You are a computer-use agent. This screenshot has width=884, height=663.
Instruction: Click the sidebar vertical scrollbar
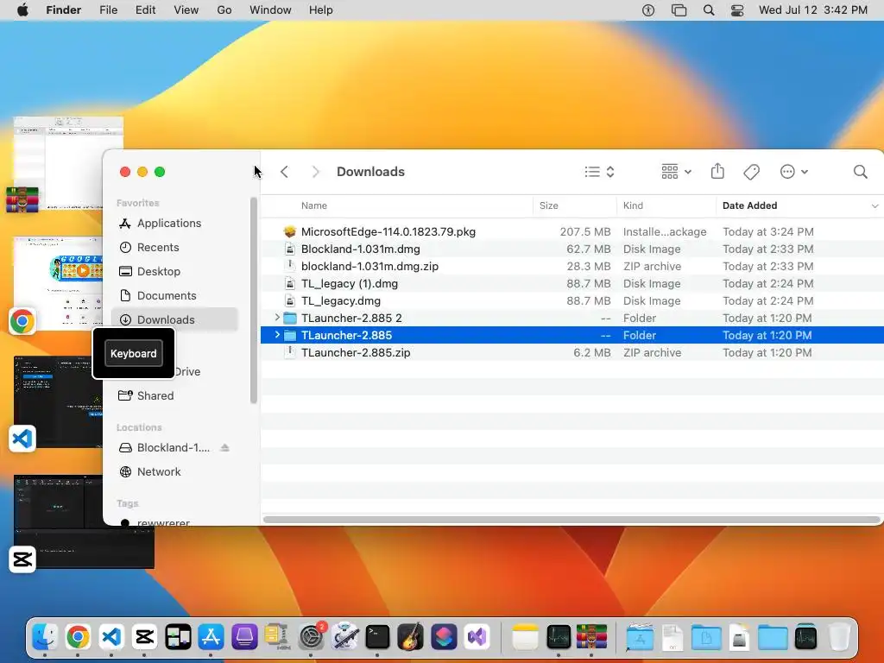click(254, 300)
